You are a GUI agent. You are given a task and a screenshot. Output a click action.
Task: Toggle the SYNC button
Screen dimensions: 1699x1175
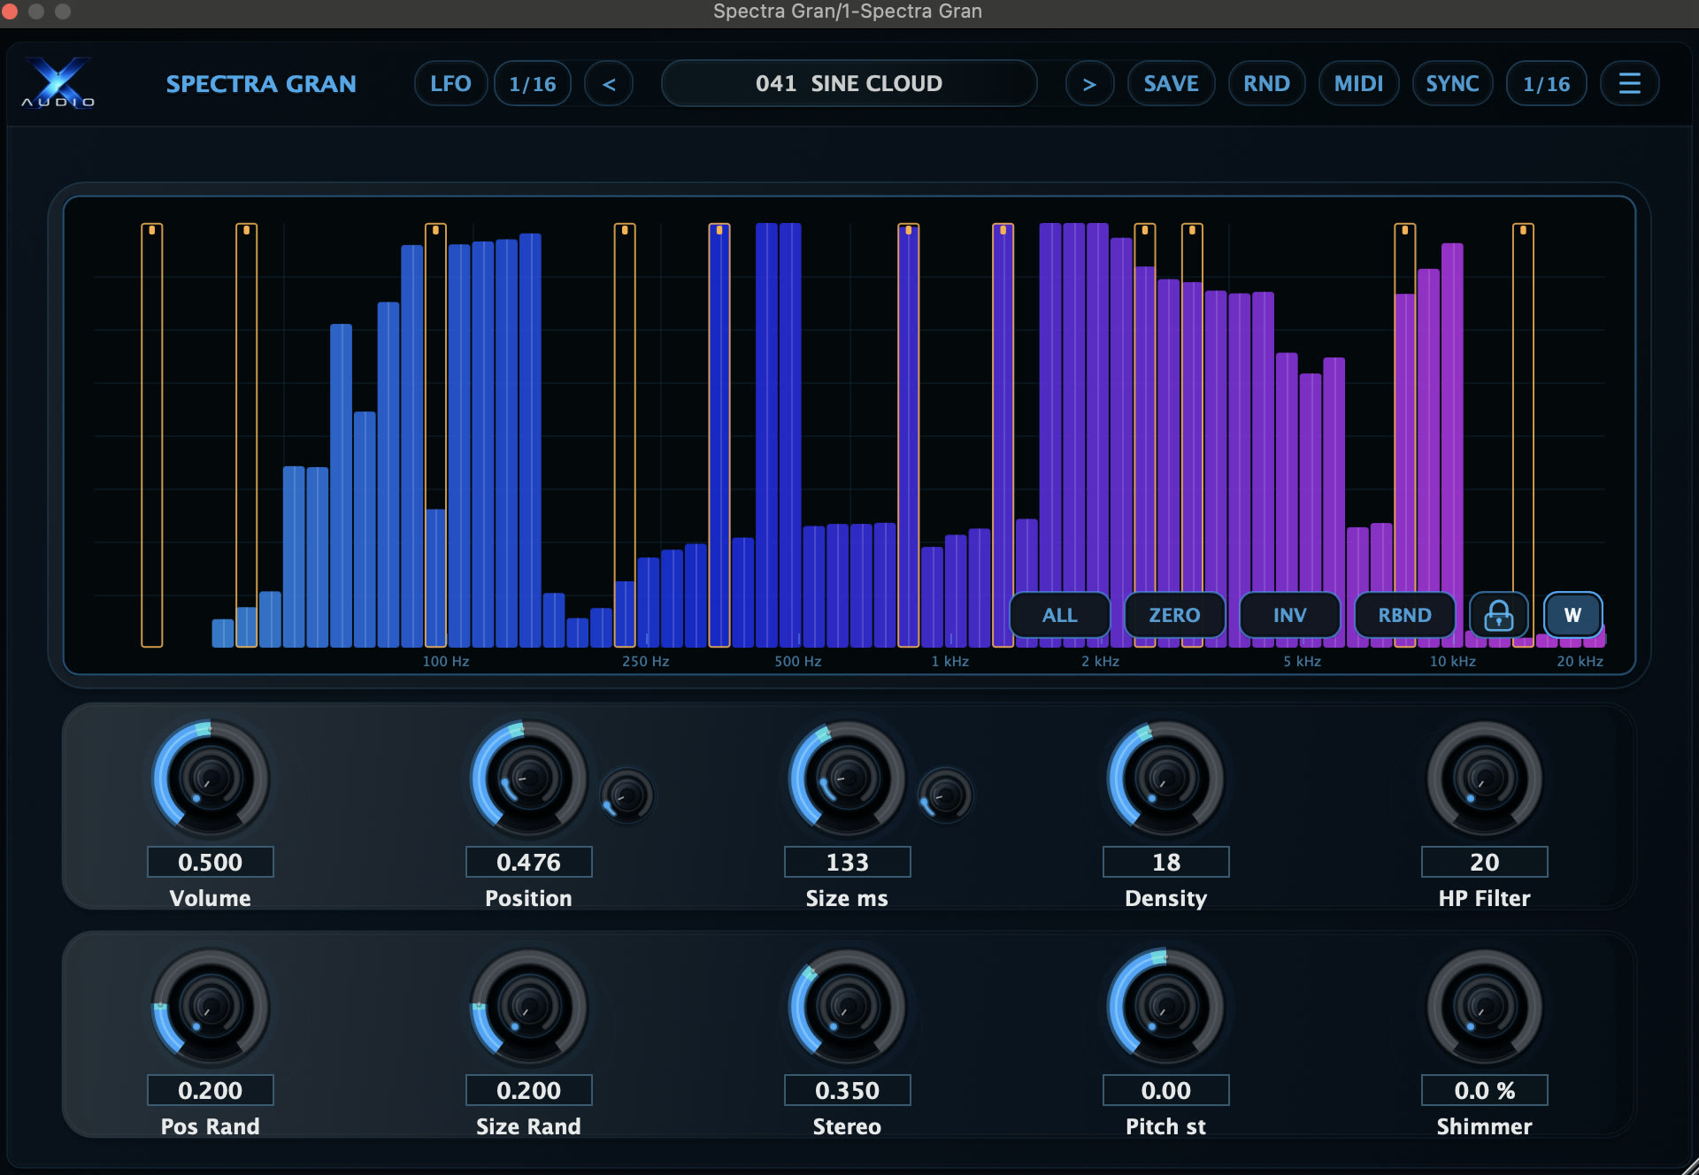coord(1452,84)
